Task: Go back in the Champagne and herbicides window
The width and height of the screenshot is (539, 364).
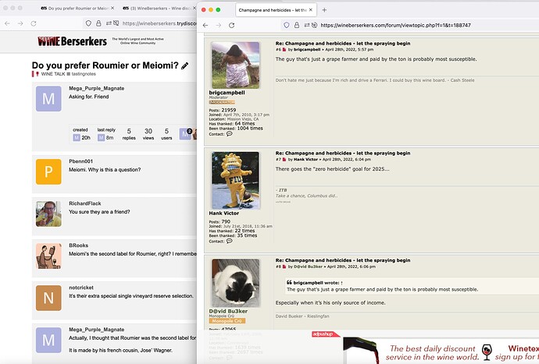Action: (205, 25)
